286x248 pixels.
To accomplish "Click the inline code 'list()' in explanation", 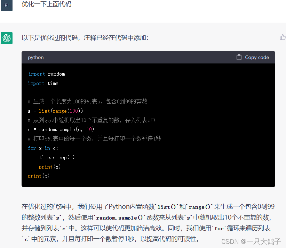I will click(167, 207).
